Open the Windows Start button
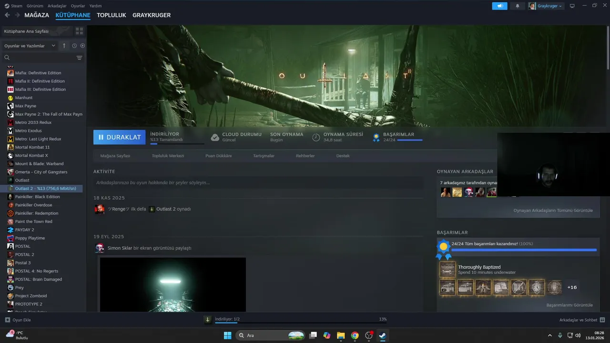 click(x=227, y=335)
